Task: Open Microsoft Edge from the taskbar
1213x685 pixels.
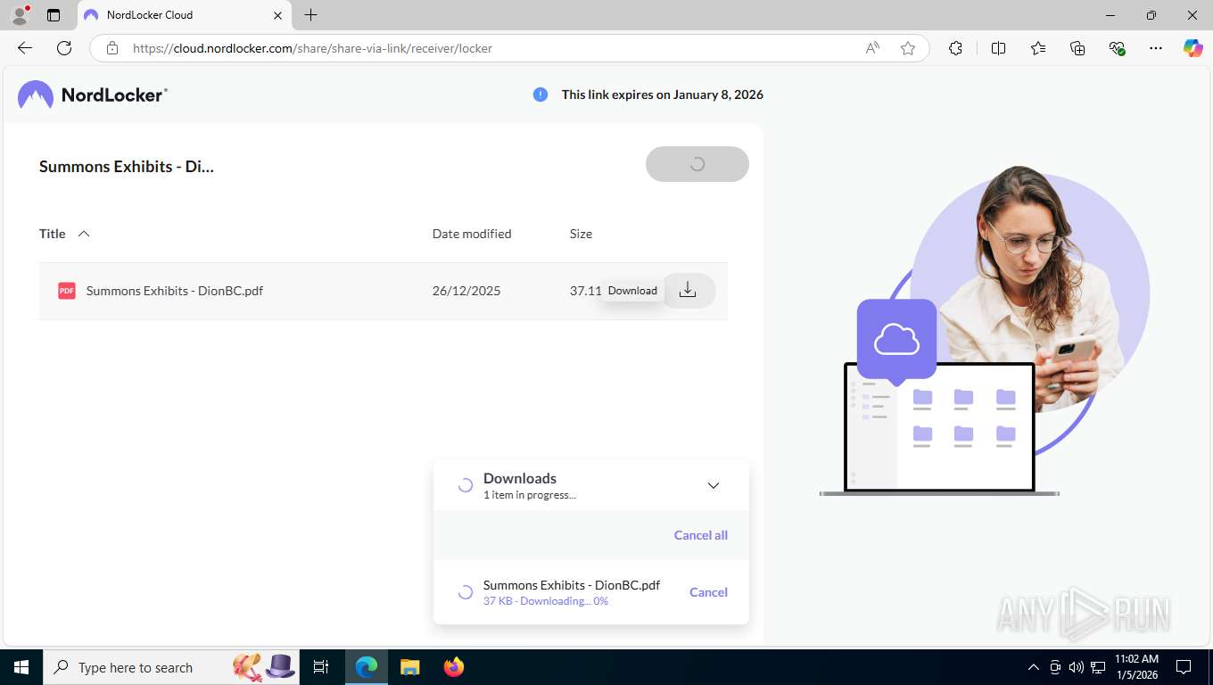Action: pos(367,667)
